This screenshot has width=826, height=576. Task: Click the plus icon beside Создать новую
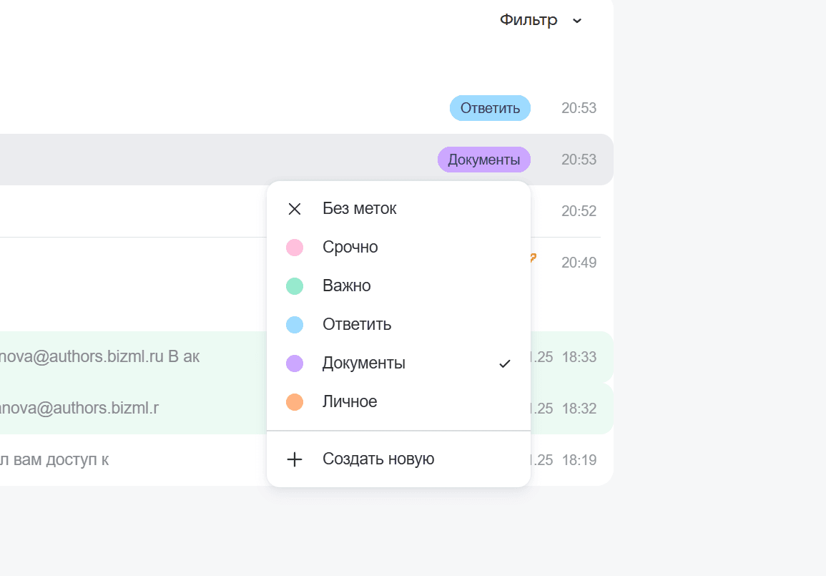click(x=294, y=459)
